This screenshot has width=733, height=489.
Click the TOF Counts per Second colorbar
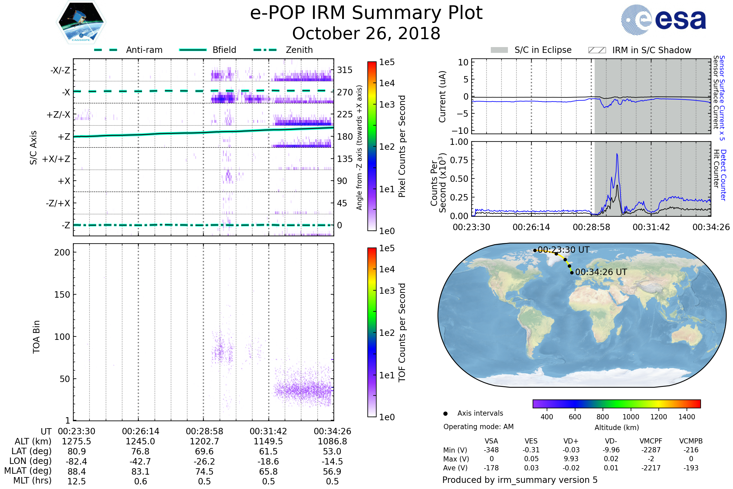pyautogui.click(x=372, y=332)
